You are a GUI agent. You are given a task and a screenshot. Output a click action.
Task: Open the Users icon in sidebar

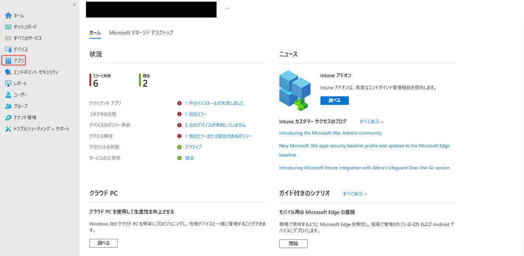[x=8, y=95]
